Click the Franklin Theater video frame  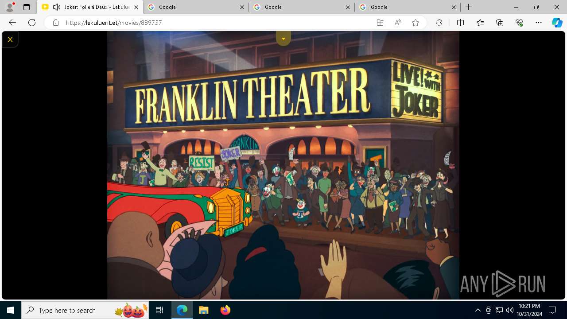283,165
